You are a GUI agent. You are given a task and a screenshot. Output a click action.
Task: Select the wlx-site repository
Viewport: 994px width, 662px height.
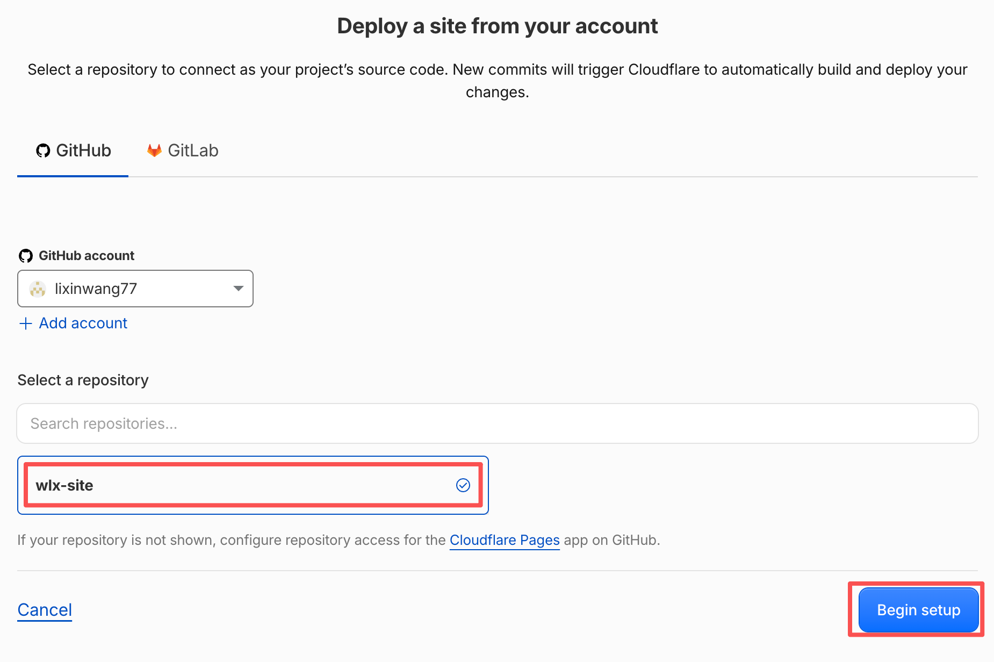253,485
